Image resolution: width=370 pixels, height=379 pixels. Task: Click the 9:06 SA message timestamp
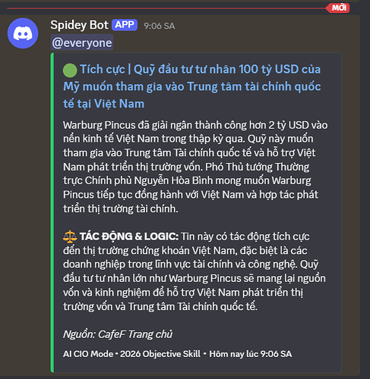pyautogui.click(x=160, y=26)
